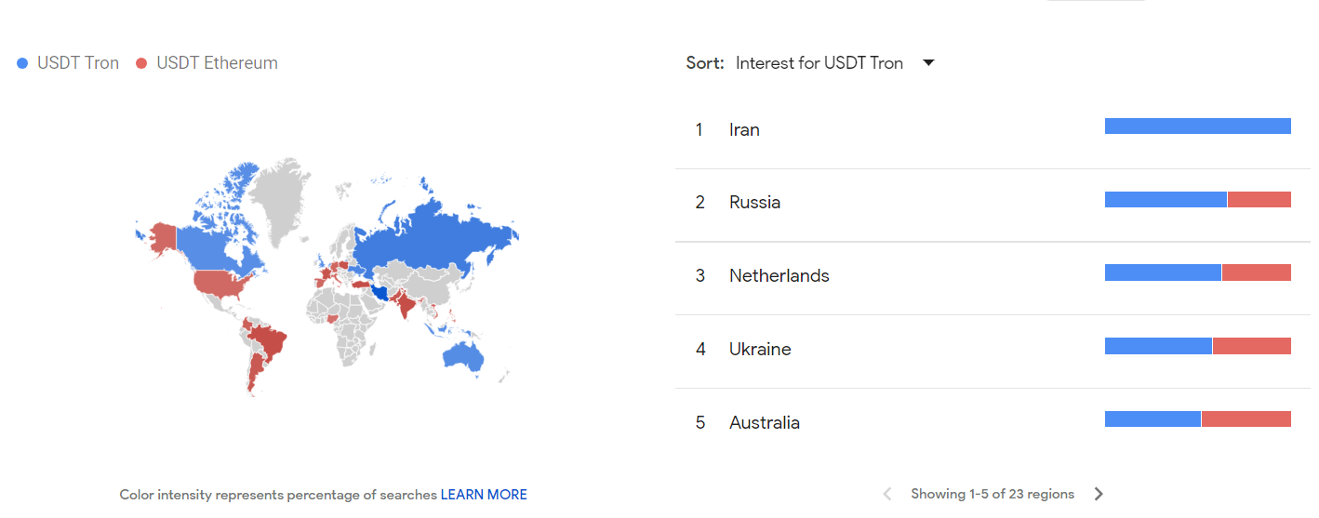Screen dimensions: 1319x518
Task: Open the Sort dropdown arrow
Action: tap(927, 63)
